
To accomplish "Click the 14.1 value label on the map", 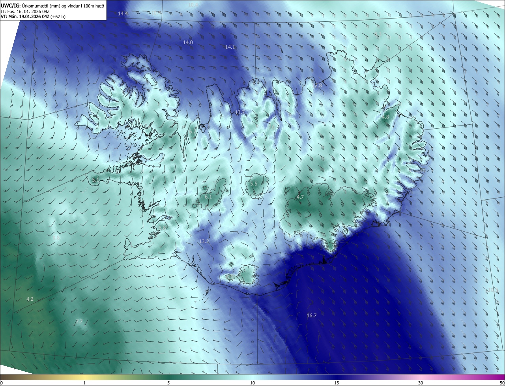I will pos(230,47).
